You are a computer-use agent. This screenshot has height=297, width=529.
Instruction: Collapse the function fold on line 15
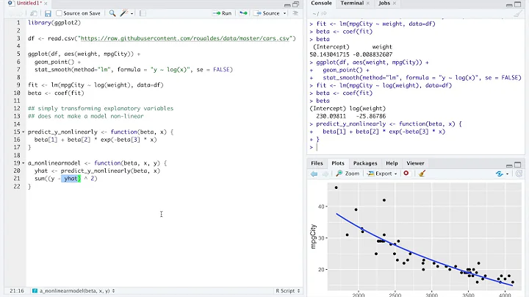pos(24,132)
